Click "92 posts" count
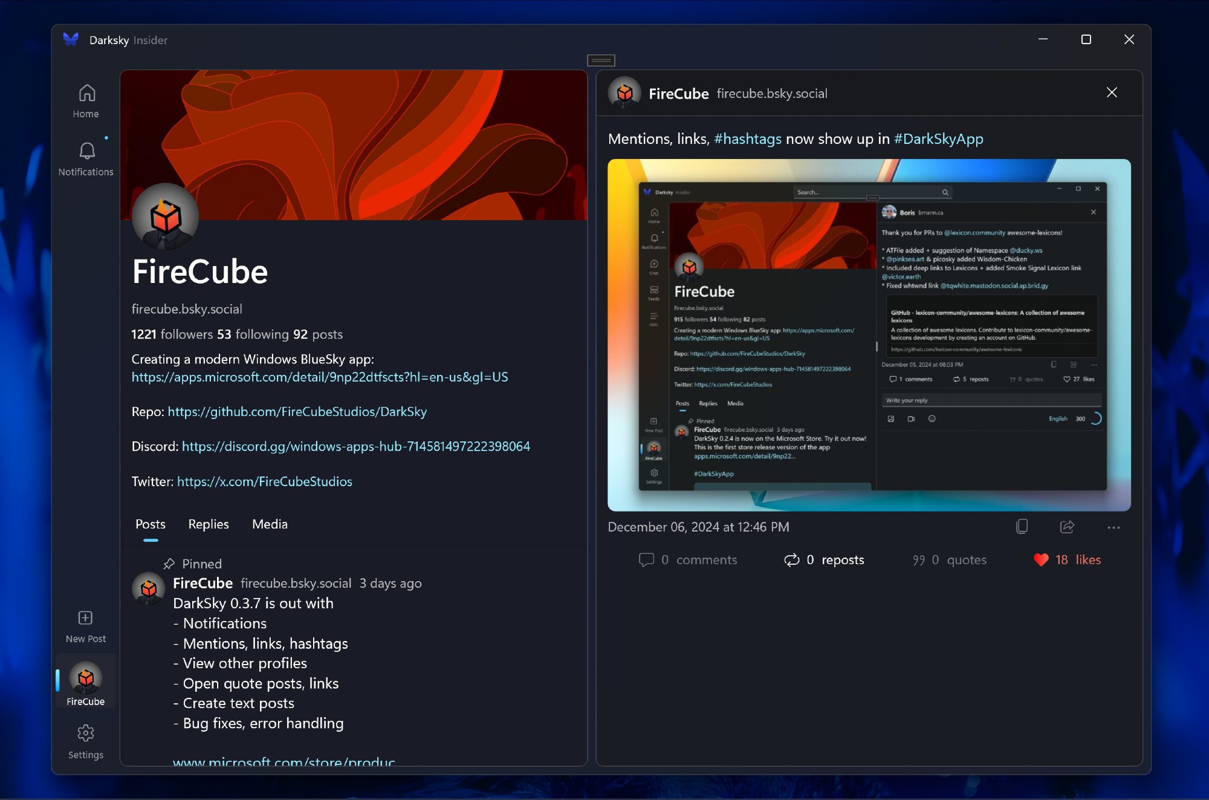1209x800 pixels. 318,334
